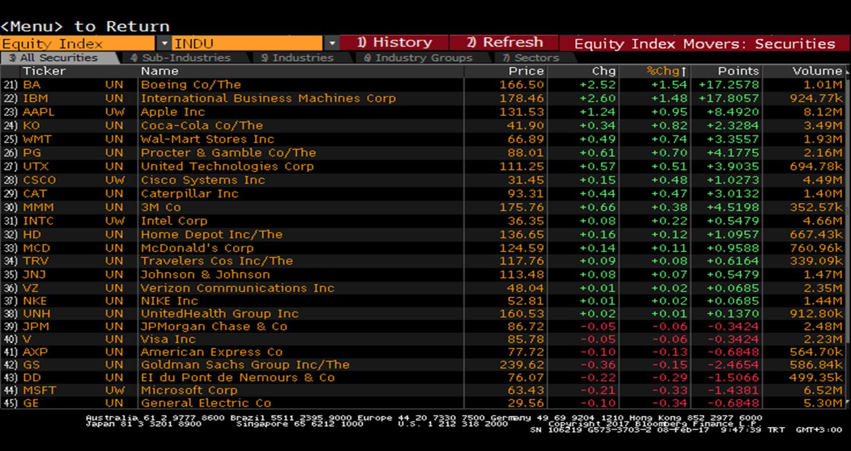851x451 pixels.
Task: Click Visa Inc name
Action: tap(168, 340)
